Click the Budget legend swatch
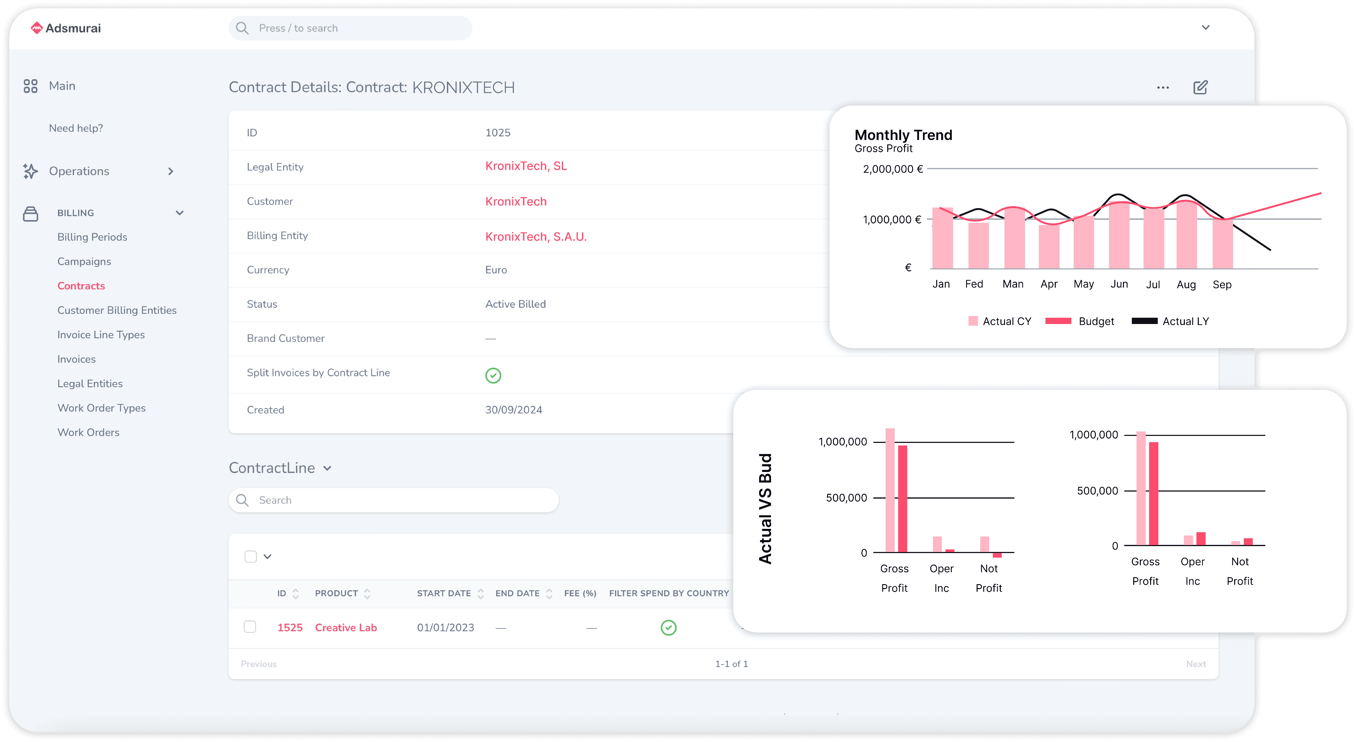The image size is (1356, 742). [1058, 321]
